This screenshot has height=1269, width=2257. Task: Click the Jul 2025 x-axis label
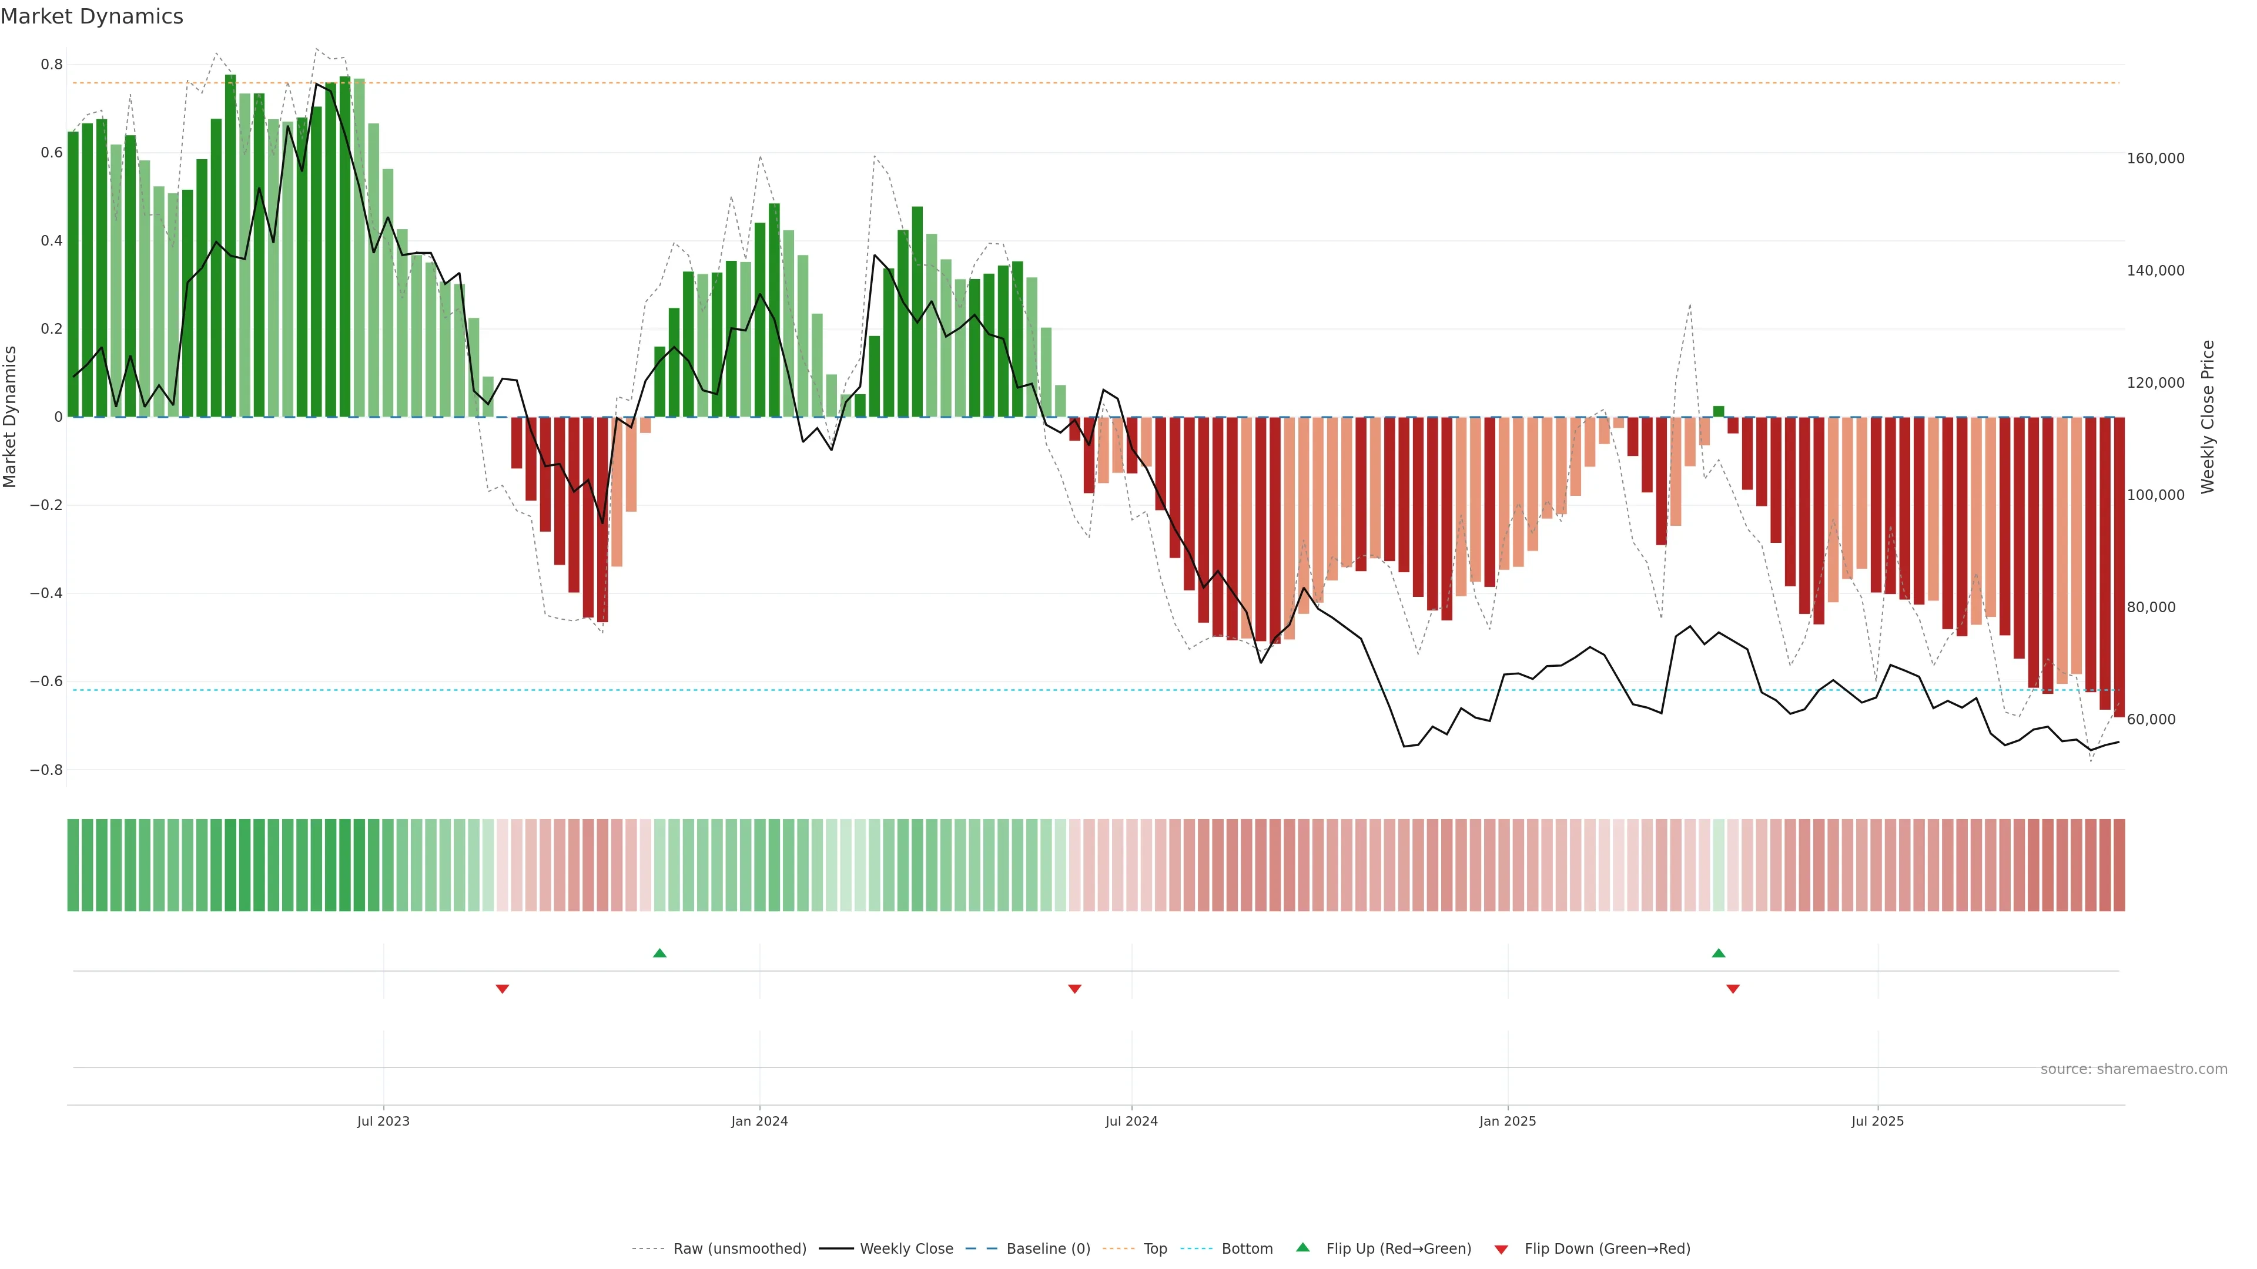point(1877,1121)
